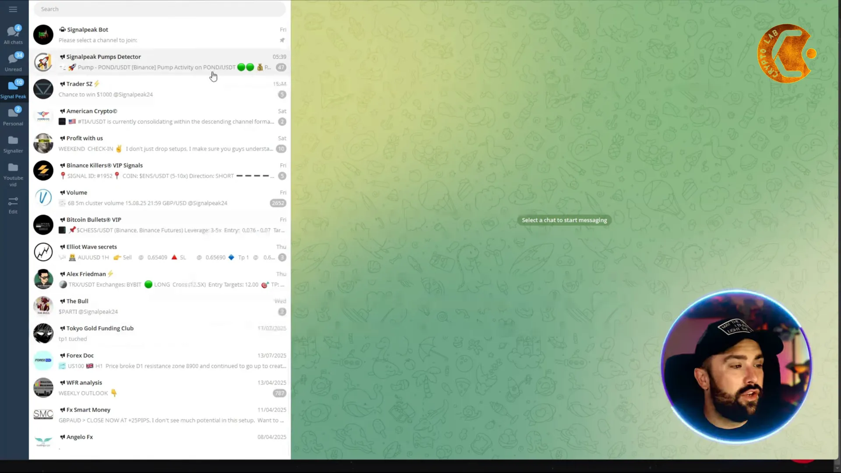Click 'Chance to win $1000 @Signalpeak24' preview
The width and height of the screenshot is (841, 473).
[x=106, y=95]
